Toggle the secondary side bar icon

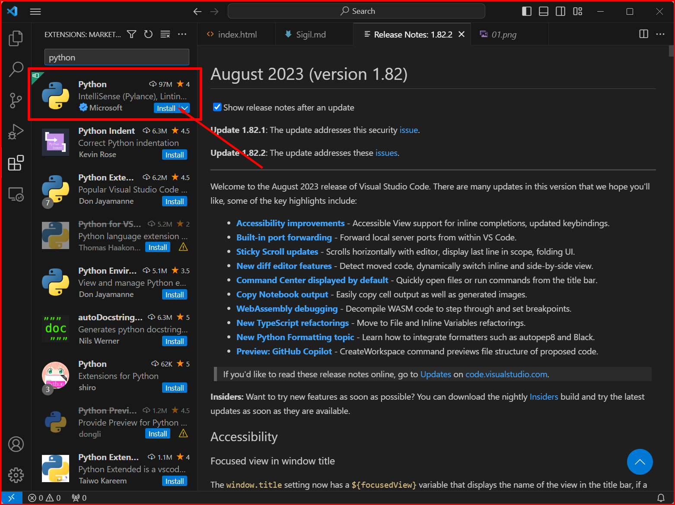pyautogui.click(x=560, y=12)
